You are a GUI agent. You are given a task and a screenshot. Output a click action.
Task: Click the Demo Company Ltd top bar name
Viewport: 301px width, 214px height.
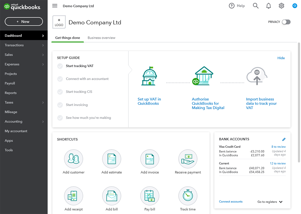click(78, 6)
